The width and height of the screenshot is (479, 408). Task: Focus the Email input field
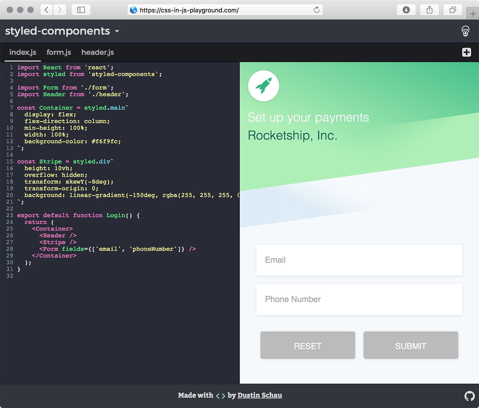pyautogui.click(x=359, y=260)
